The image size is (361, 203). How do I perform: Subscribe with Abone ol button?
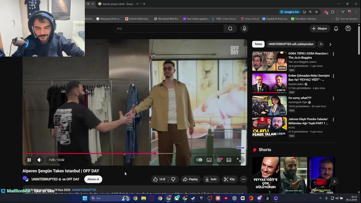[93, 179]
